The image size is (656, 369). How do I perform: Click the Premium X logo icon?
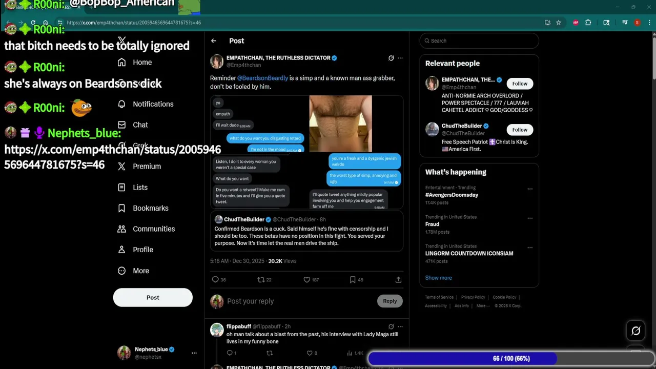coord(121,167)
